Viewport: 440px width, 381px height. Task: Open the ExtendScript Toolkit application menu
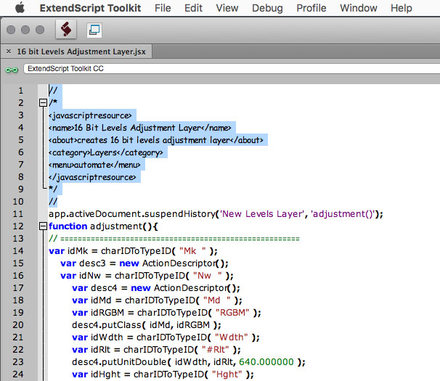(90, 8)
